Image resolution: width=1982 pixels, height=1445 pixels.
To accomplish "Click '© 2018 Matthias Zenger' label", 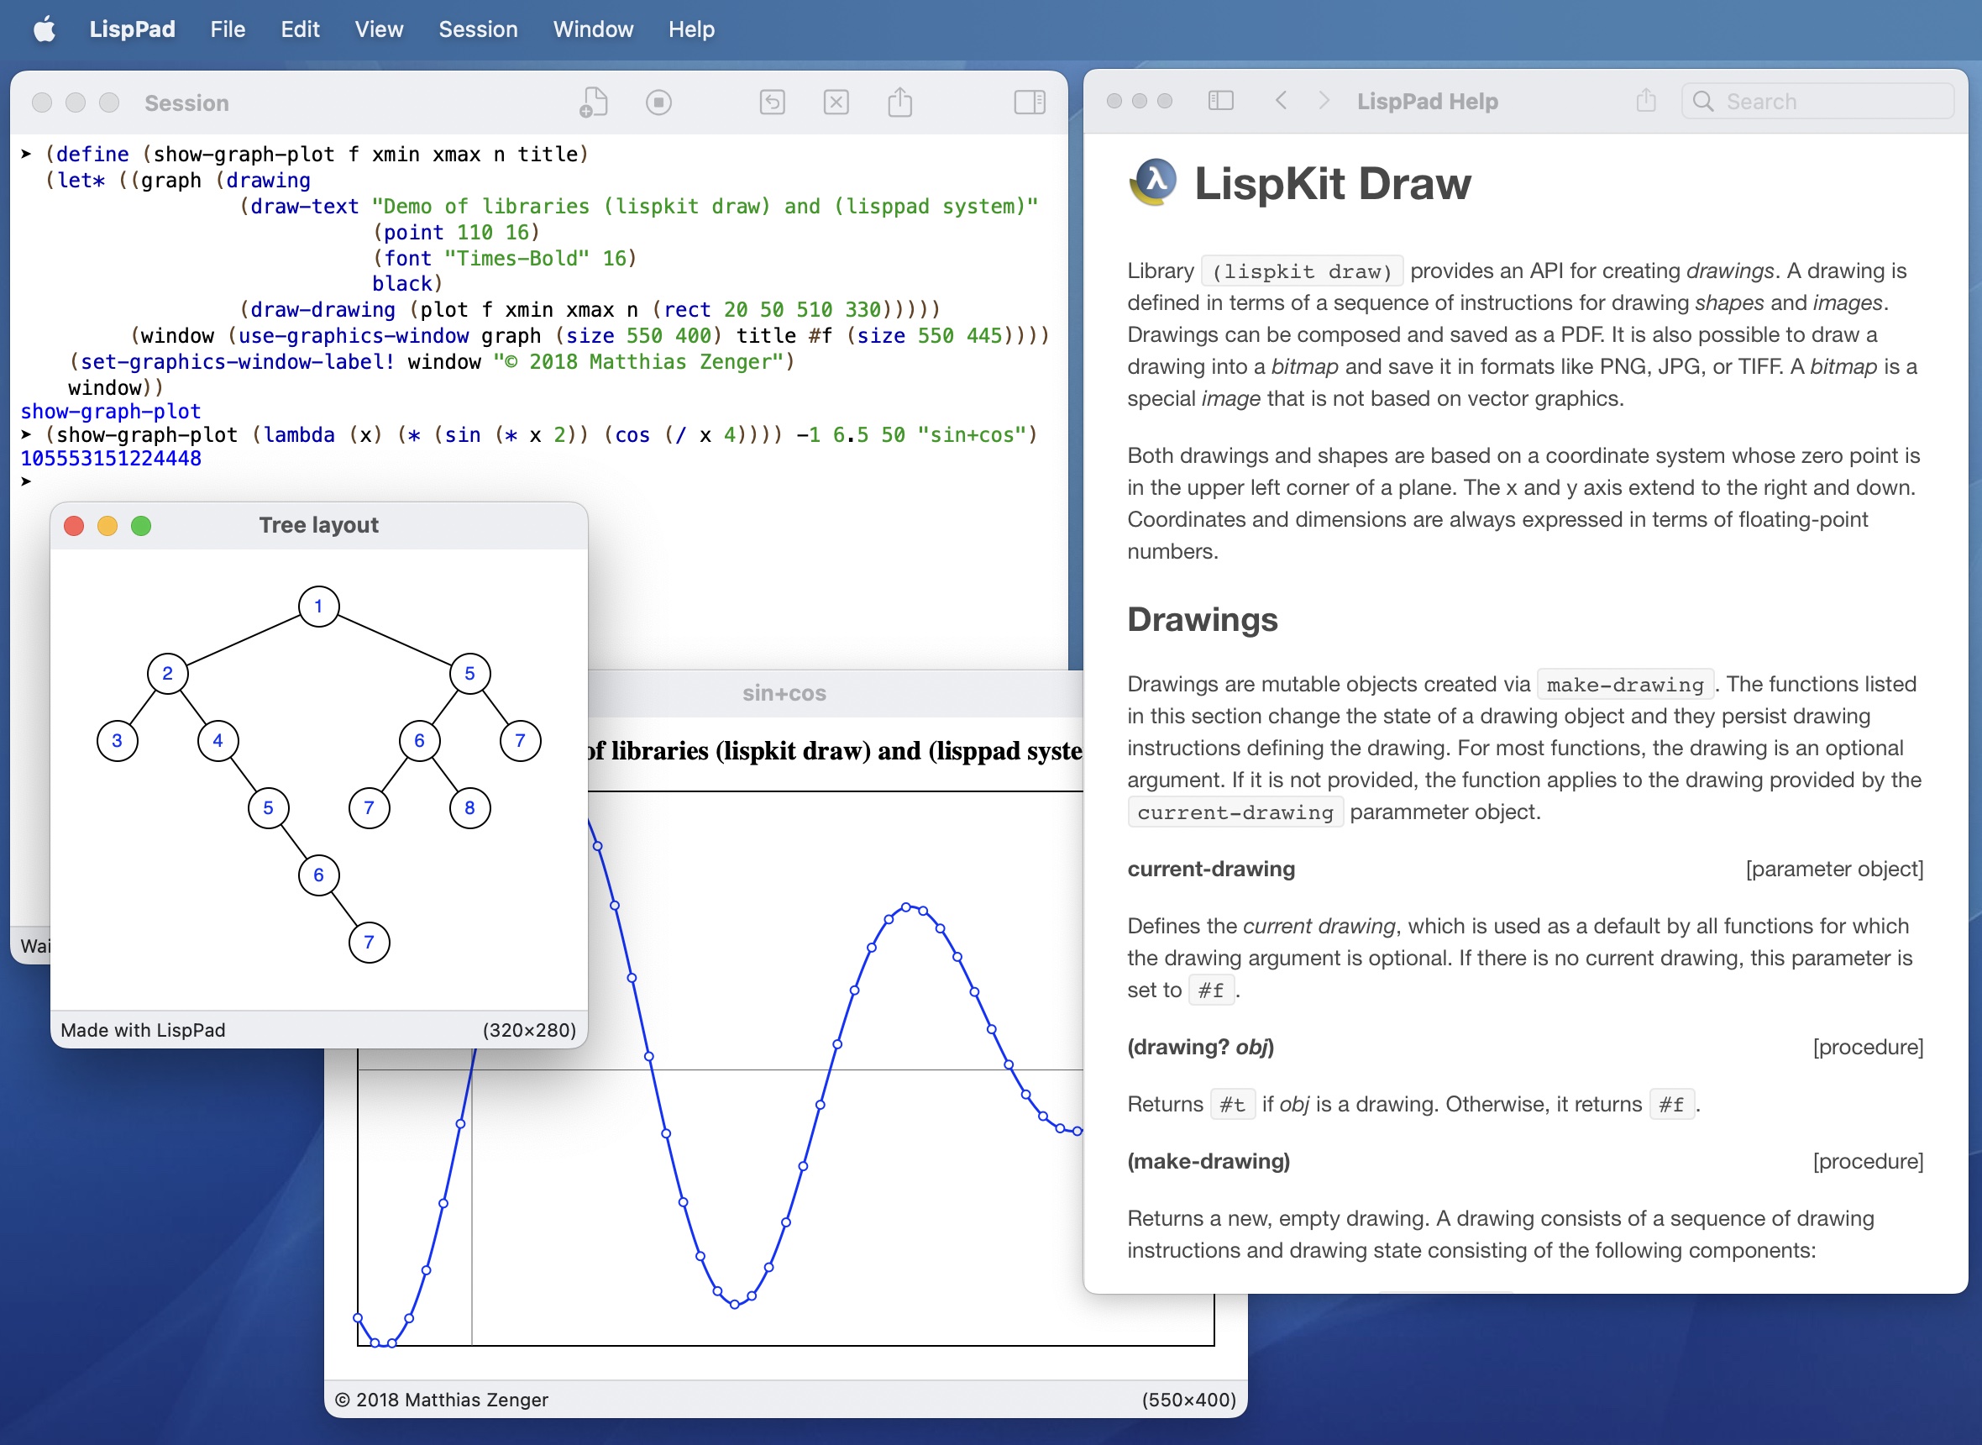I will (442, 1400).
